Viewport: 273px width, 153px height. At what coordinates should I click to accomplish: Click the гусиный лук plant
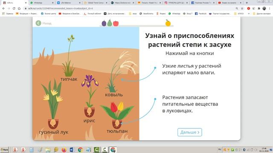pos(52,104)
